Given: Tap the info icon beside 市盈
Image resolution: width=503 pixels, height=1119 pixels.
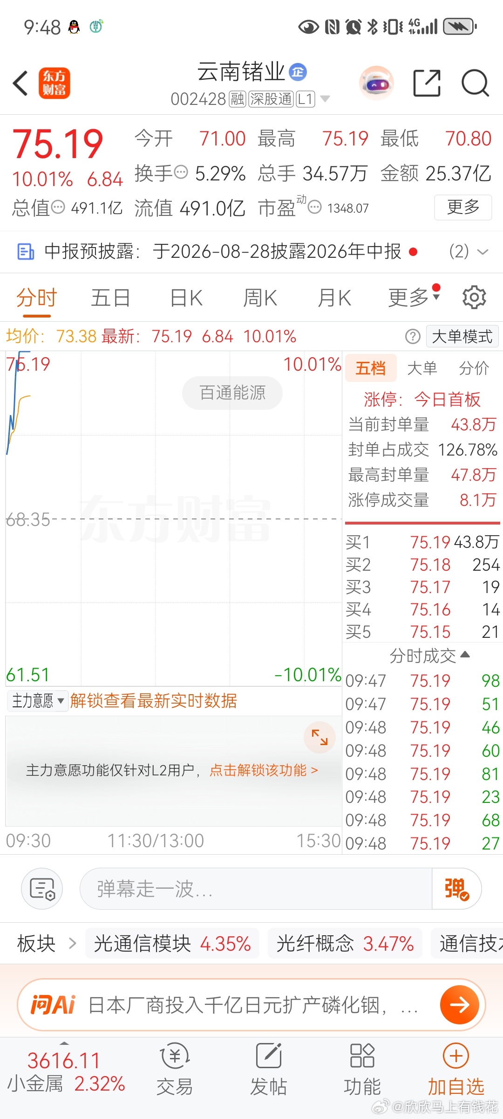Looking at the screenshot, I should [x=315, y=207].
